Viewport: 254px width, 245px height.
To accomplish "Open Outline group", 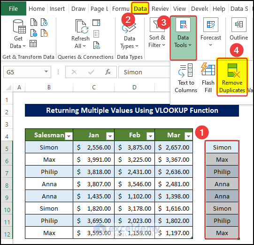I will pos(239,29).
